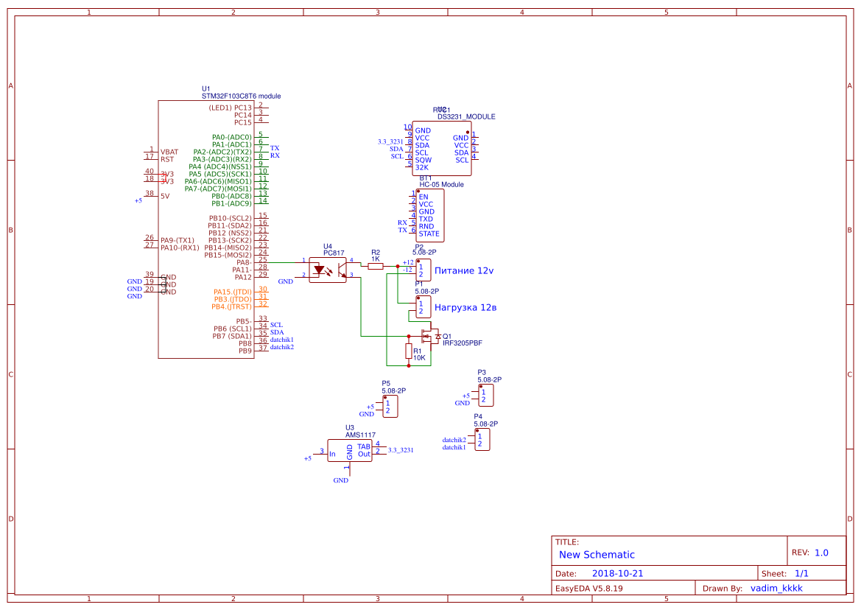Click the GND net label below U4
The image size is (861, 610).
[285, 281]
